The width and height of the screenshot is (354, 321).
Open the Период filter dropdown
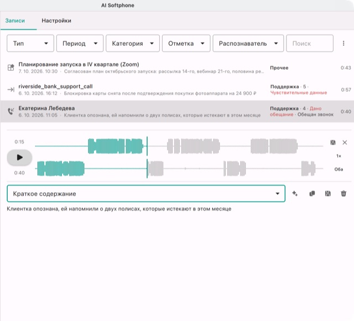(80, 43)
